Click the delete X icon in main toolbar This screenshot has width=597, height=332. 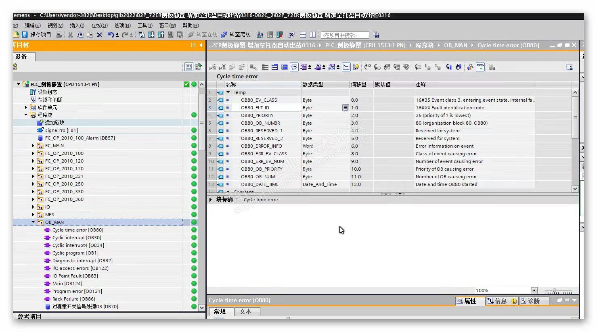[100, 35]
